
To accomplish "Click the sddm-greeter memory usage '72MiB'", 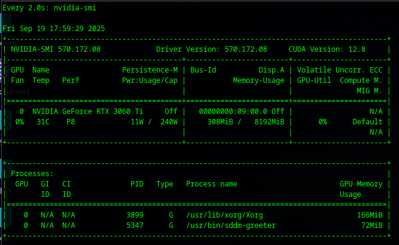I will click(372, 225).
